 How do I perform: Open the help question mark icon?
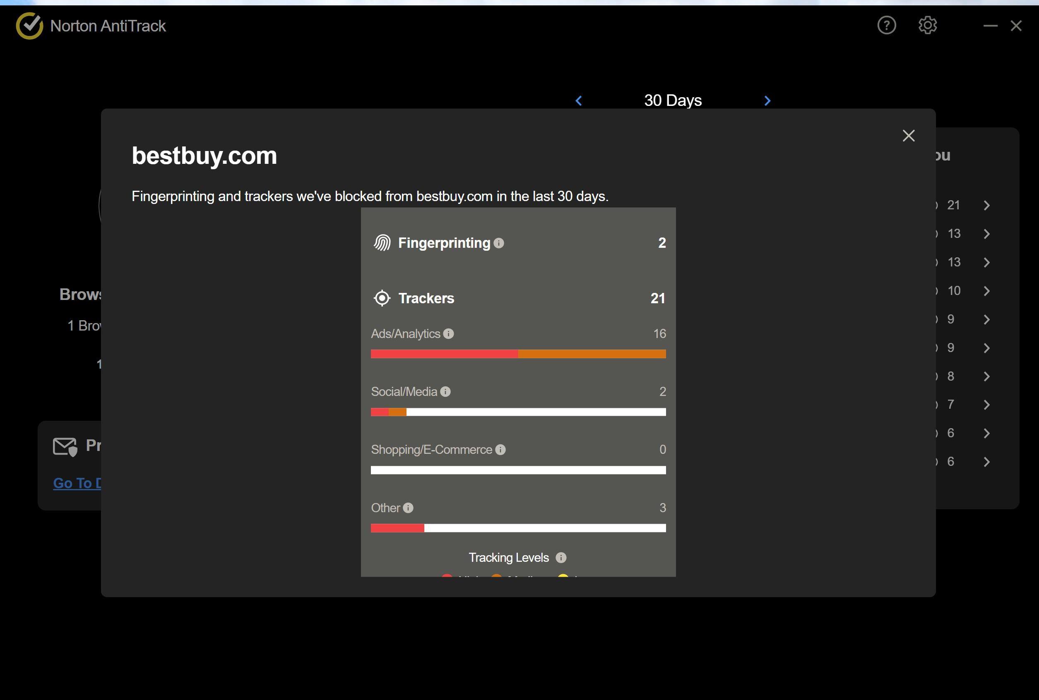[886, 26]
